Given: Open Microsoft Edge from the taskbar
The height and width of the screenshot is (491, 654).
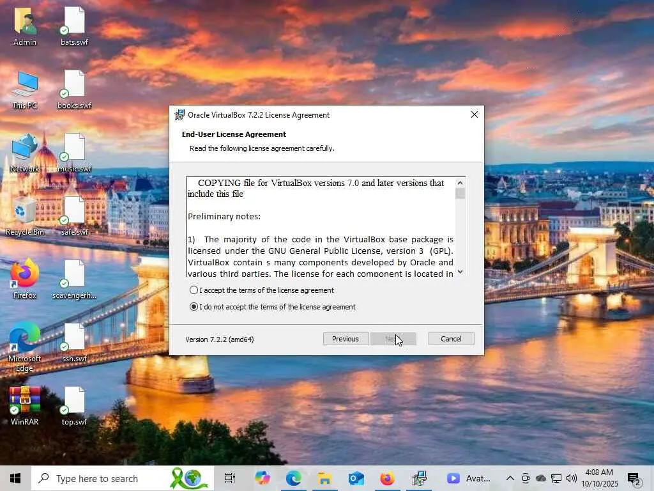Looking at the screenshot, I should [294, 478].
